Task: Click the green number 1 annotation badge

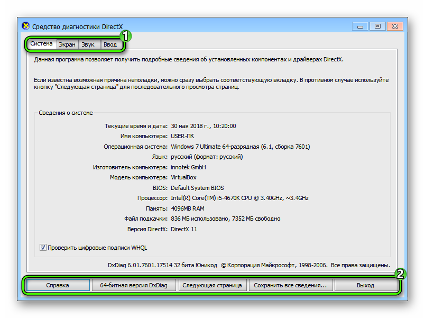Action: 126,35
